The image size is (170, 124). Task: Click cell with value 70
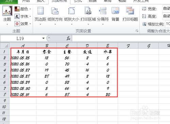click(67, 64)
